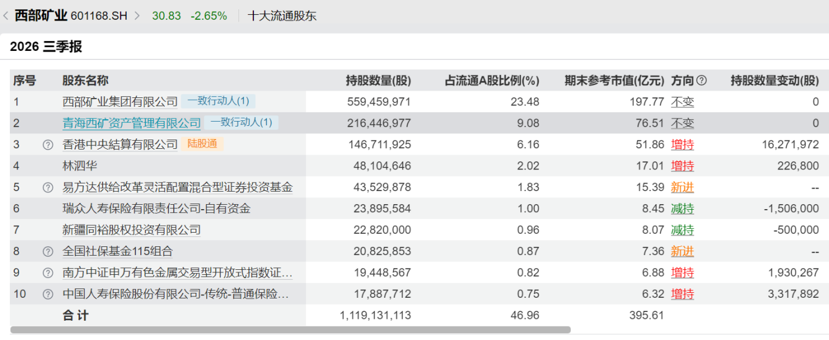Click total shares 1,119,131,113
Screen dimensions: 829x340
pyautogui.click(x=375, y=315)
